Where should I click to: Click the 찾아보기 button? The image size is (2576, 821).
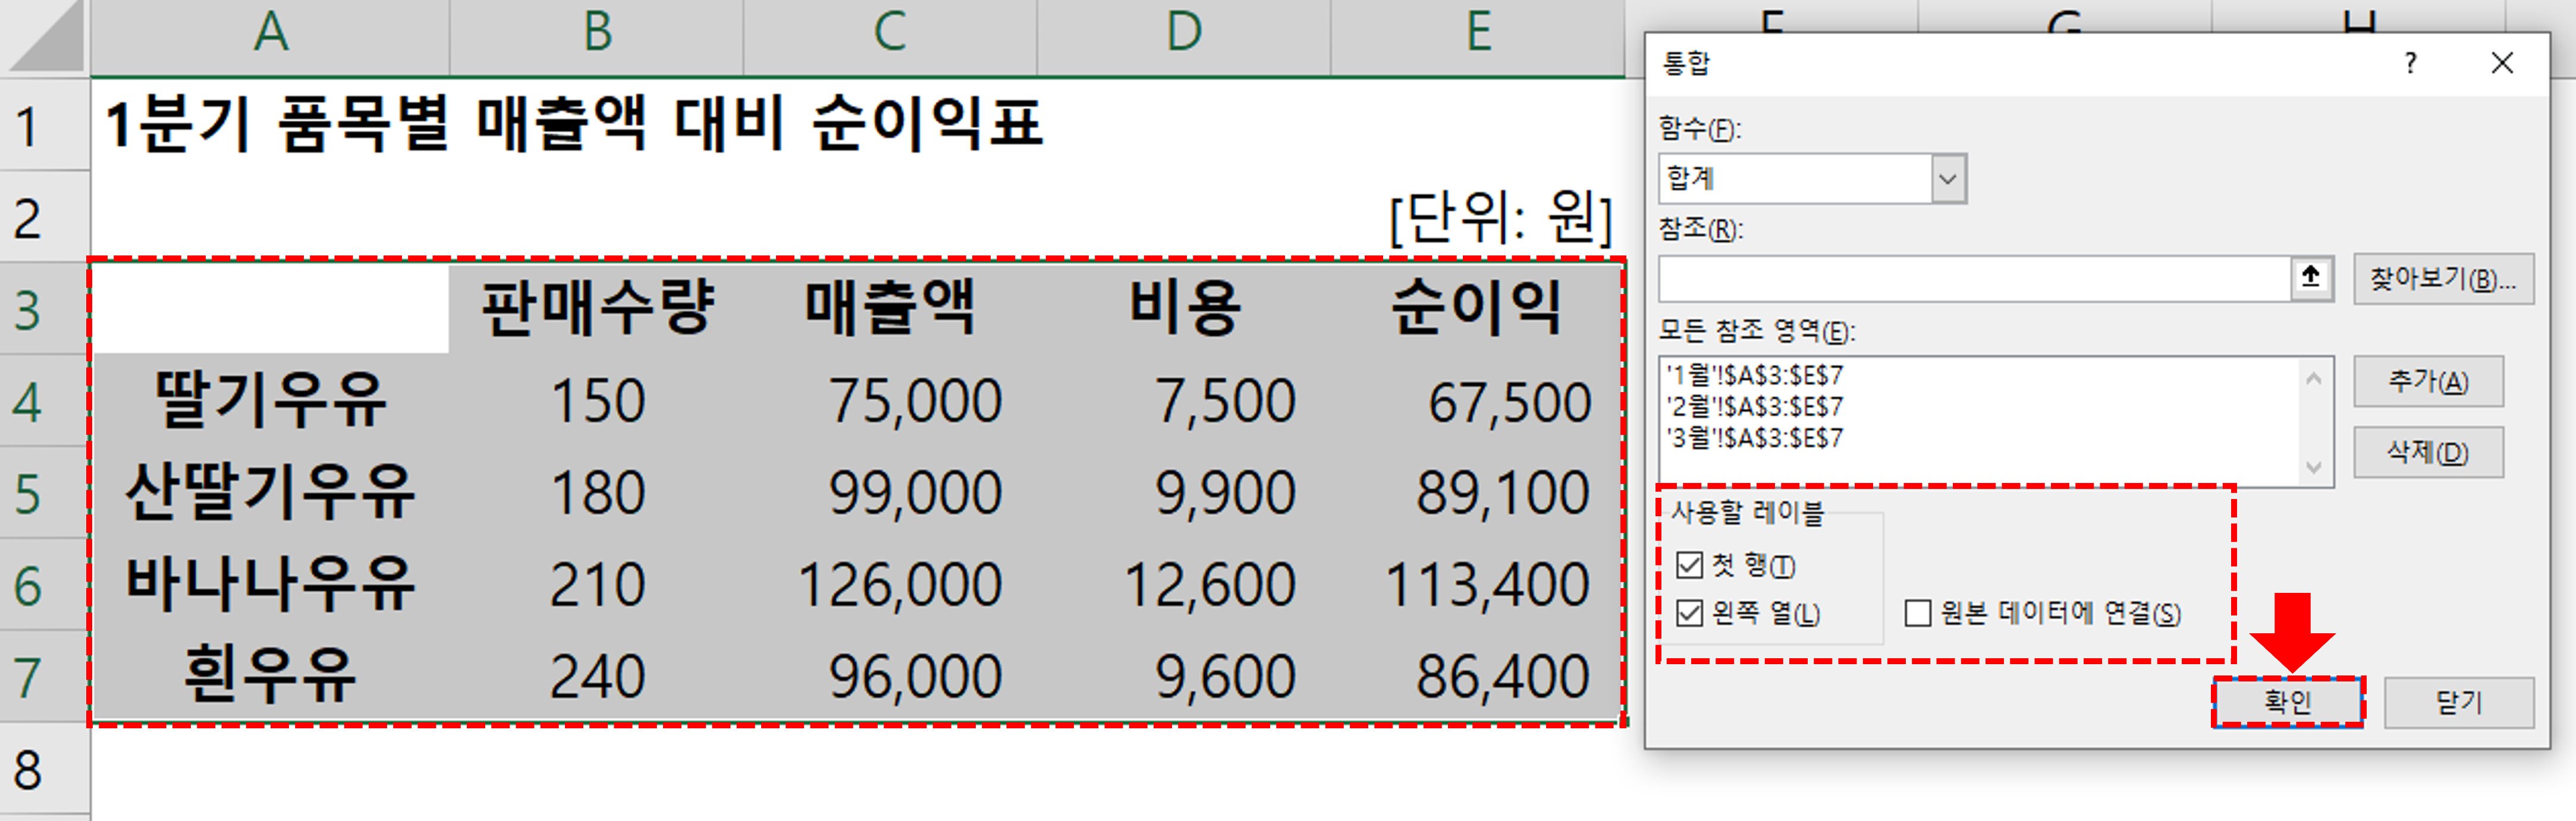click(2443, 279)
